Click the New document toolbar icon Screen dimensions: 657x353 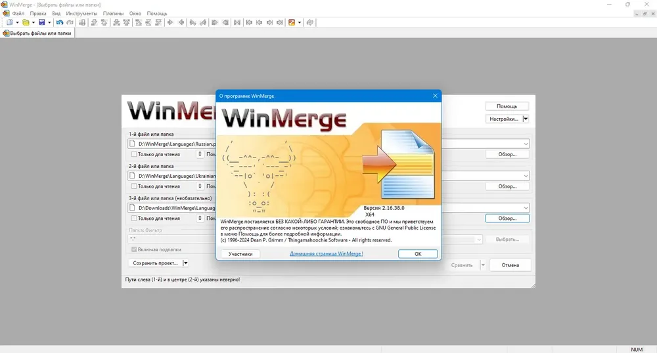pyautogui.click(x=9, y=22)
